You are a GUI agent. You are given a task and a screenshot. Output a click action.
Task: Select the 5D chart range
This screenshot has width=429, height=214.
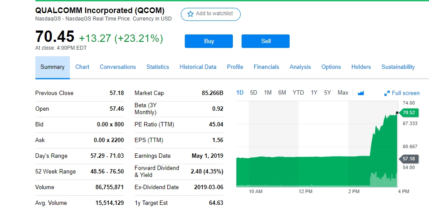254,93
